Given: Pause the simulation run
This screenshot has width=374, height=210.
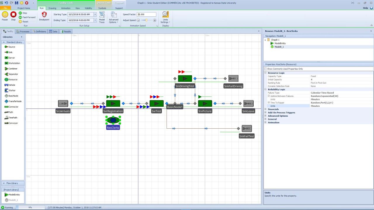Looking at the screenshot, I should click(5, 16).
